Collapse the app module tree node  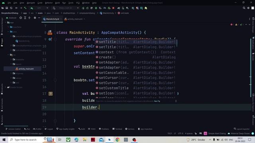pos(6,23)
